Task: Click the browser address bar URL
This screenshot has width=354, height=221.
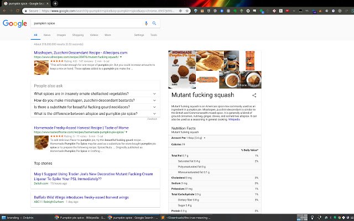Action: click(x=108, y=11)
